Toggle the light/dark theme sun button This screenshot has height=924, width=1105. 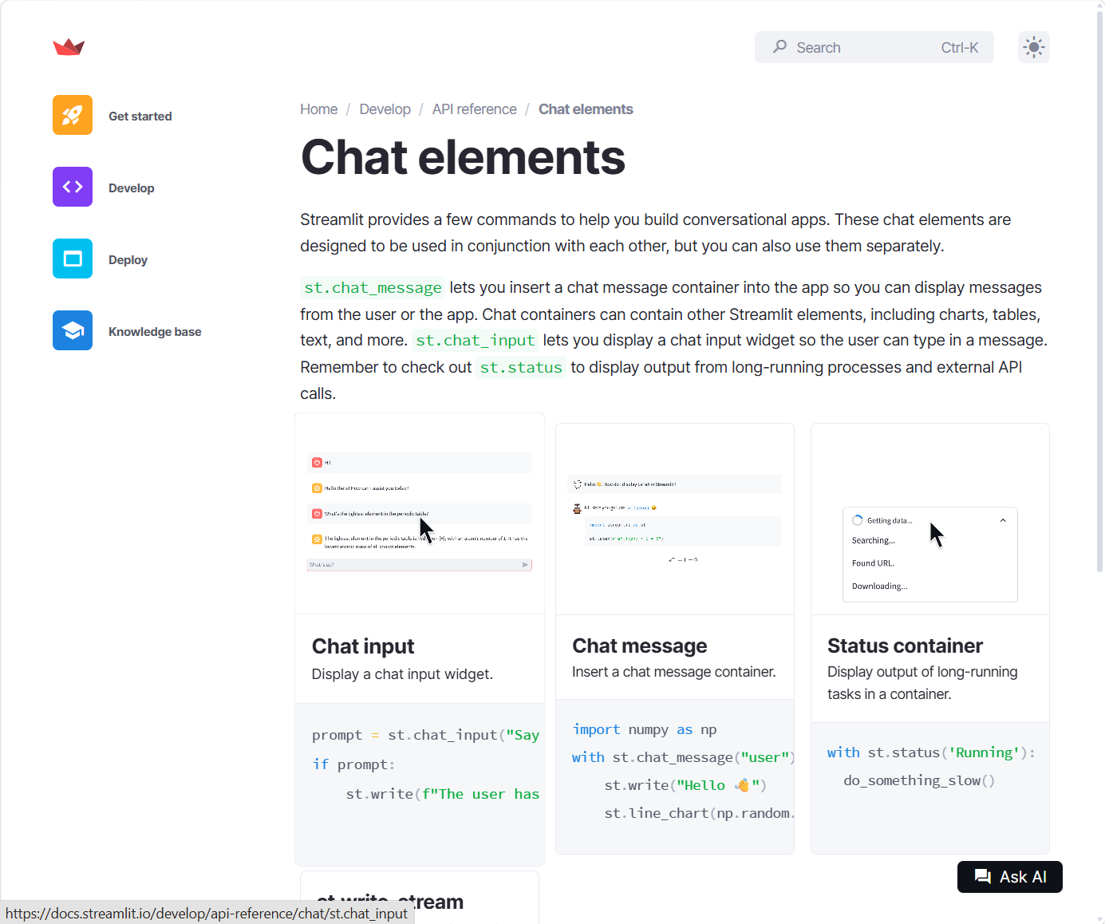click(1034, 47)
